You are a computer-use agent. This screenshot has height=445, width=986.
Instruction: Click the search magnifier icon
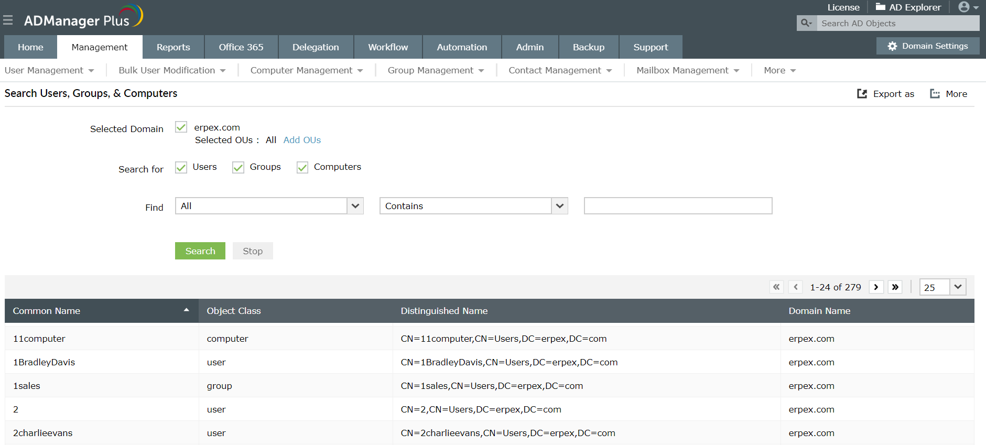click(x=806, y=23)
